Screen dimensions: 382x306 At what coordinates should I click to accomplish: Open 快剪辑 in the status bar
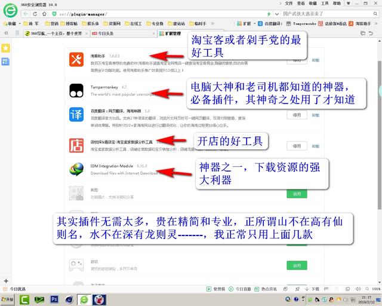tap(215, 289)
